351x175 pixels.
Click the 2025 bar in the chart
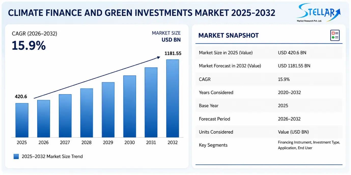22,120
